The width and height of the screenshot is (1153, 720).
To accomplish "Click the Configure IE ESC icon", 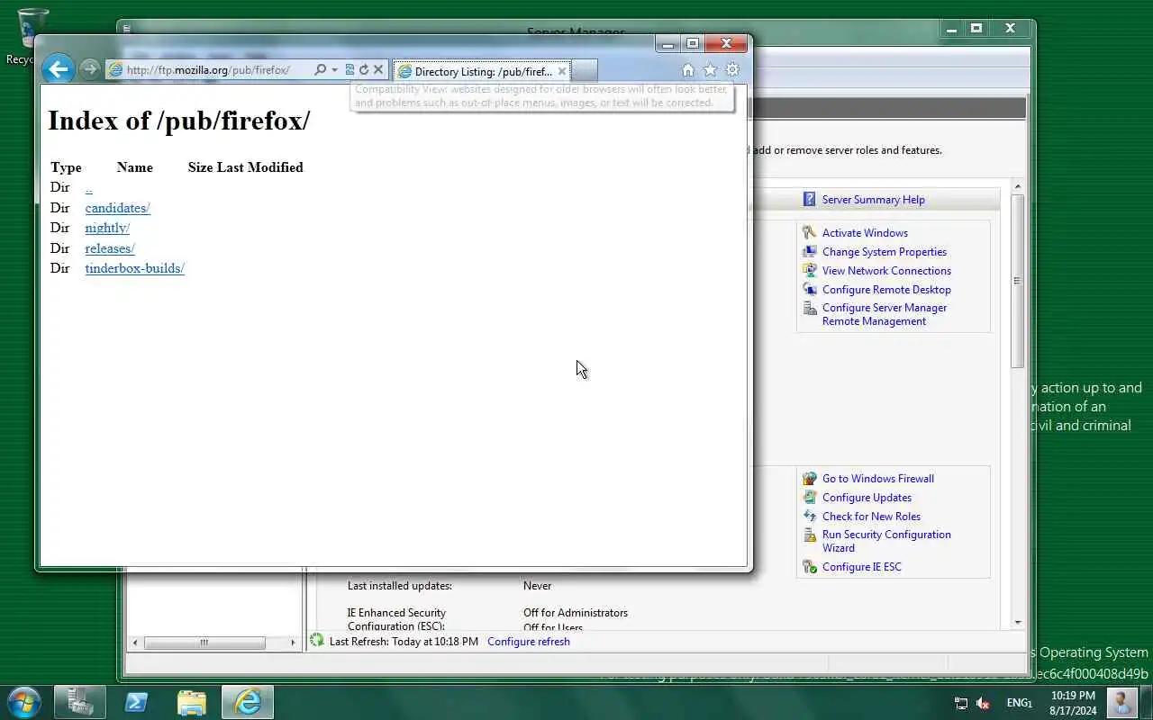I will pos(809,567).
